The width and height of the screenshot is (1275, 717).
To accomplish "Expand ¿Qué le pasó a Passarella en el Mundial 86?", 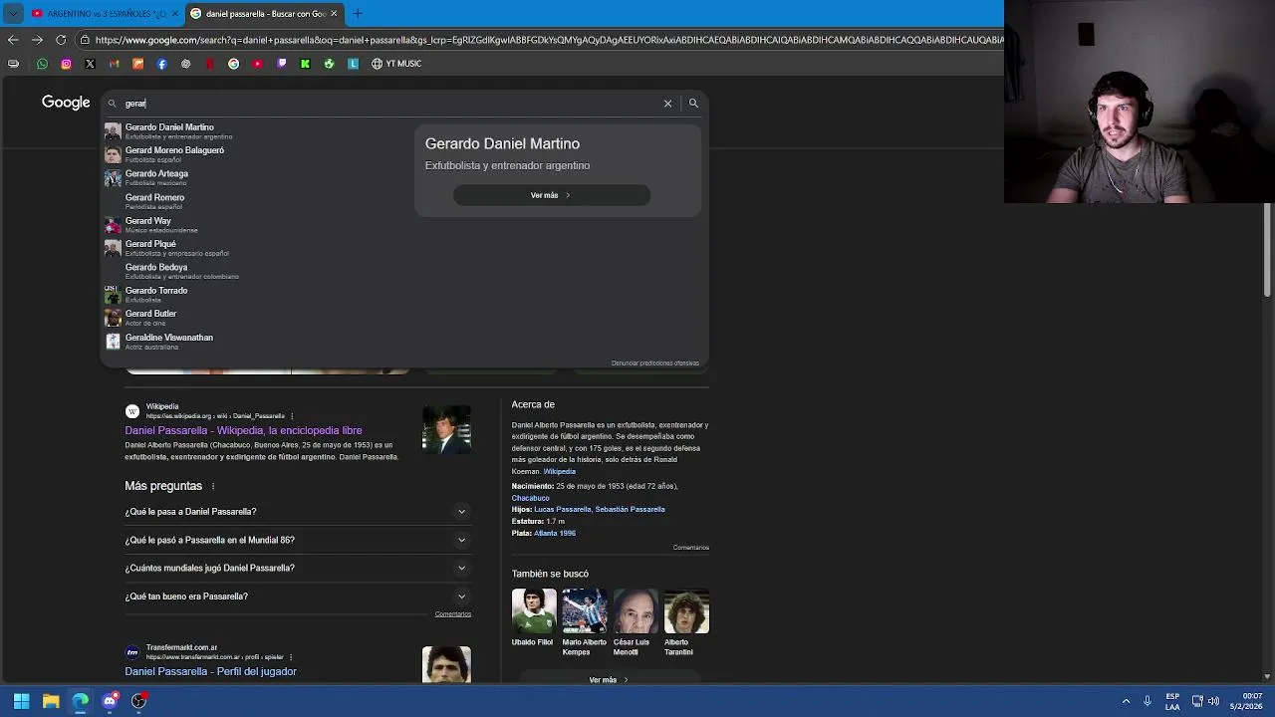I will coord(298,540).
